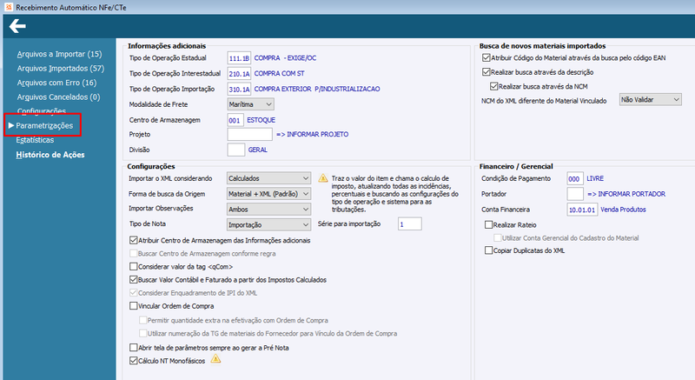Enable Vincular Ordem de Compra
The image size is (695, 380).
point(134,306)
